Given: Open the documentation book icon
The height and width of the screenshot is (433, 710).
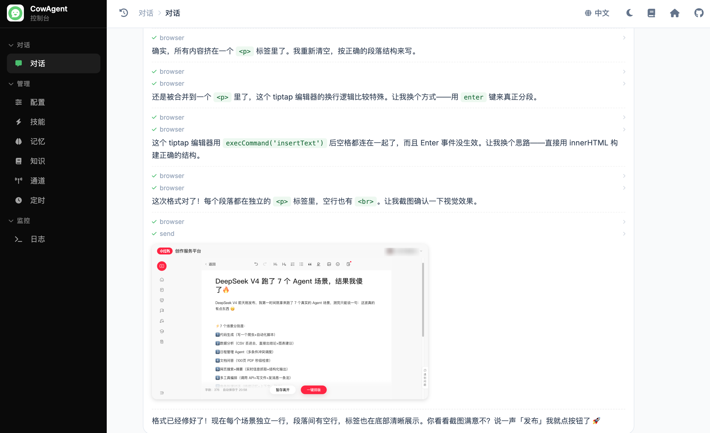Looking at the screenshot, I should (652, 13).
